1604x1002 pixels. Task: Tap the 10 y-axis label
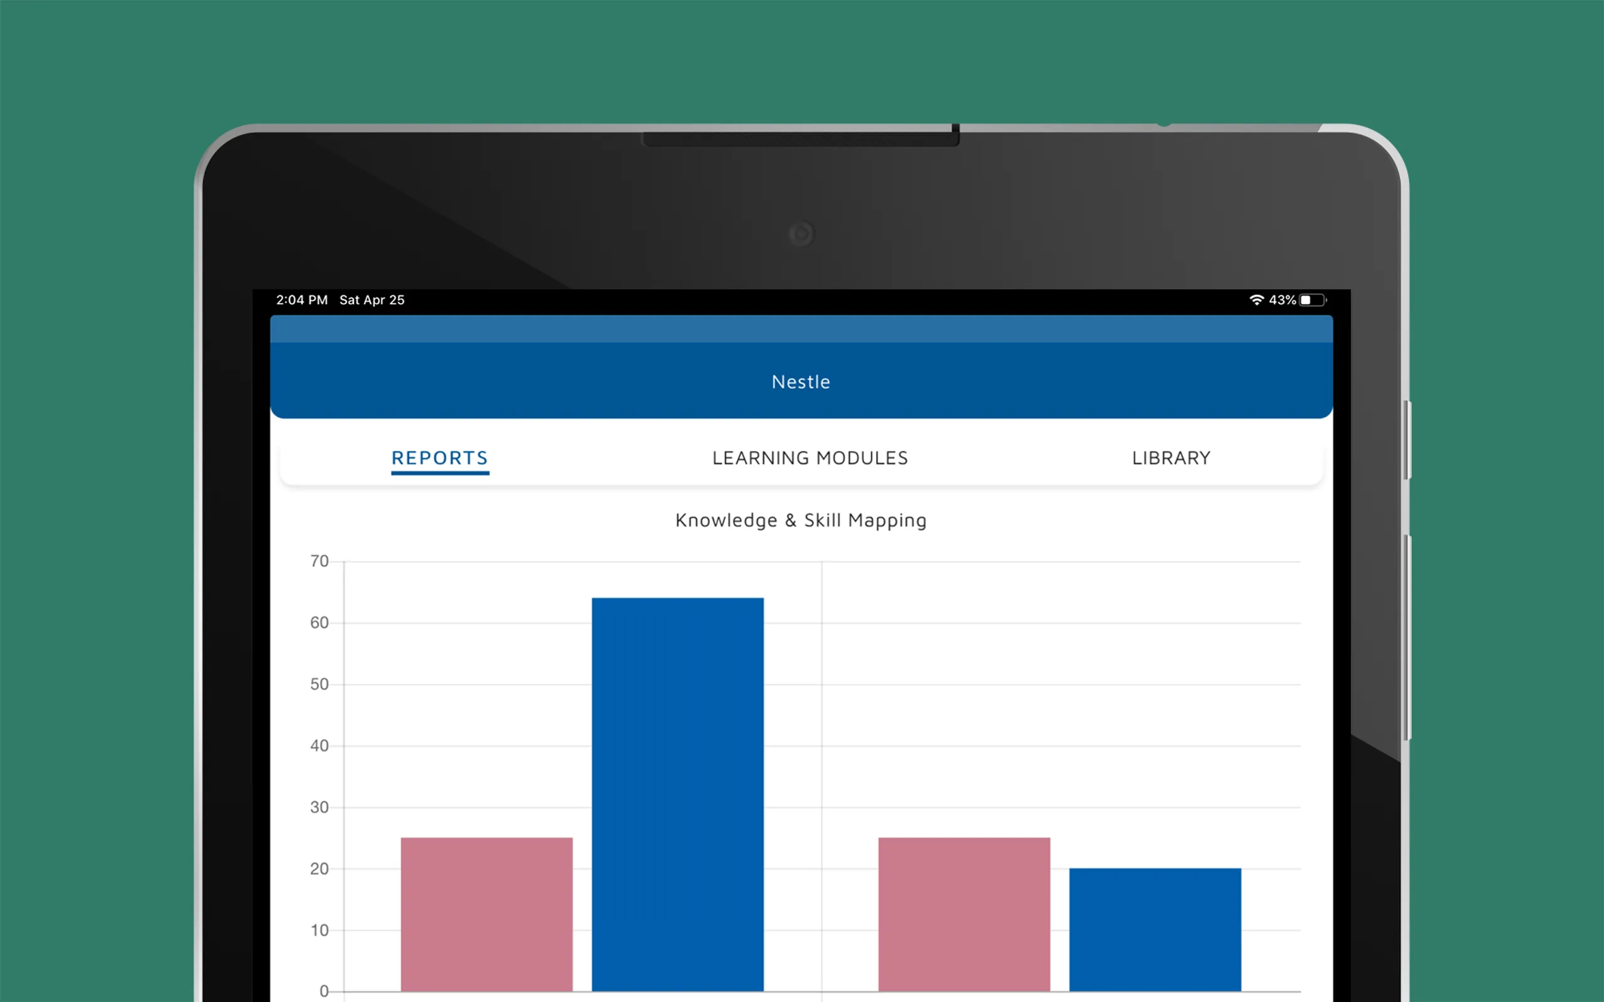tap(320, 931)
